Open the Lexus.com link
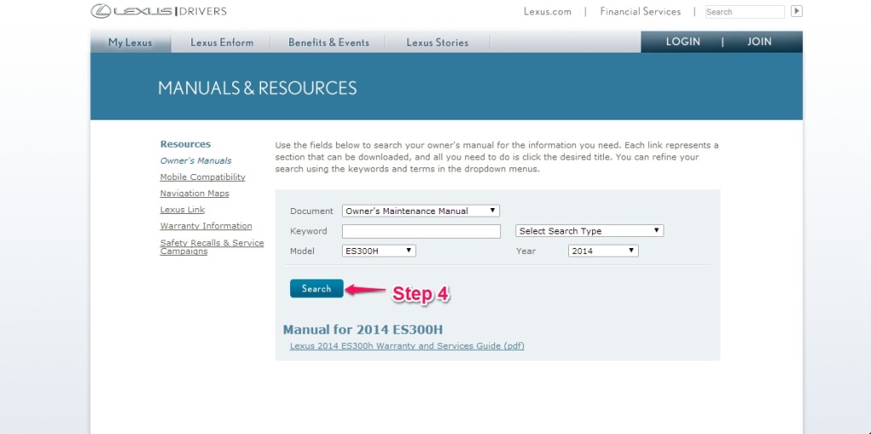This screenshot has height=434, width=871. coord(547,12)
